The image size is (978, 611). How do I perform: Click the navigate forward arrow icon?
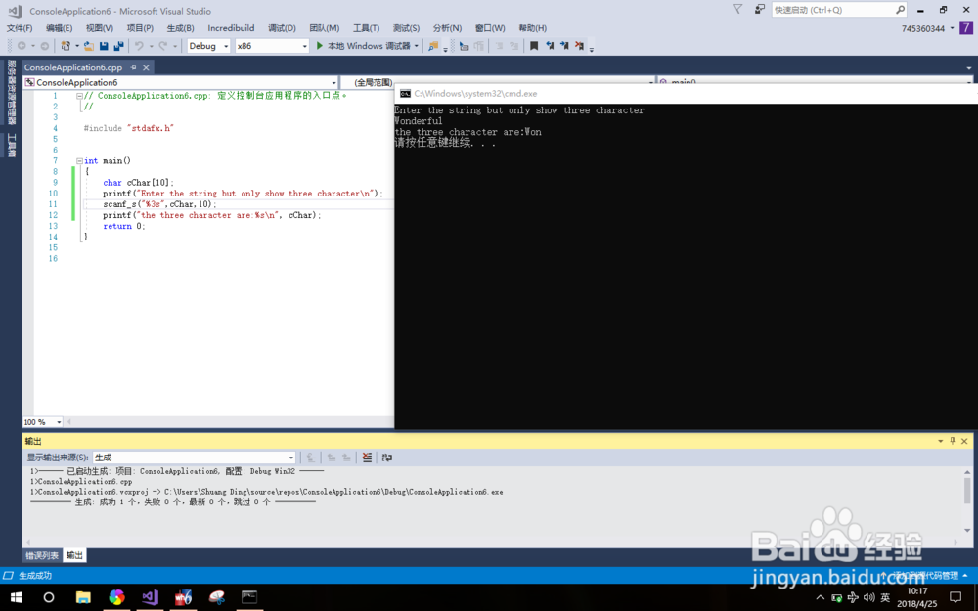coord(44,46)
